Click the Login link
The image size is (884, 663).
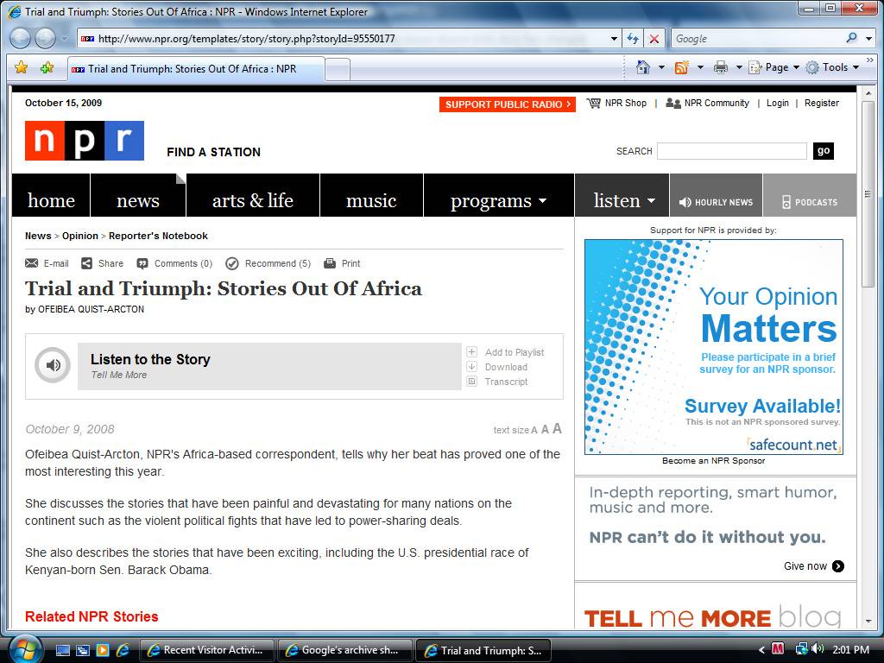point(778,104)
